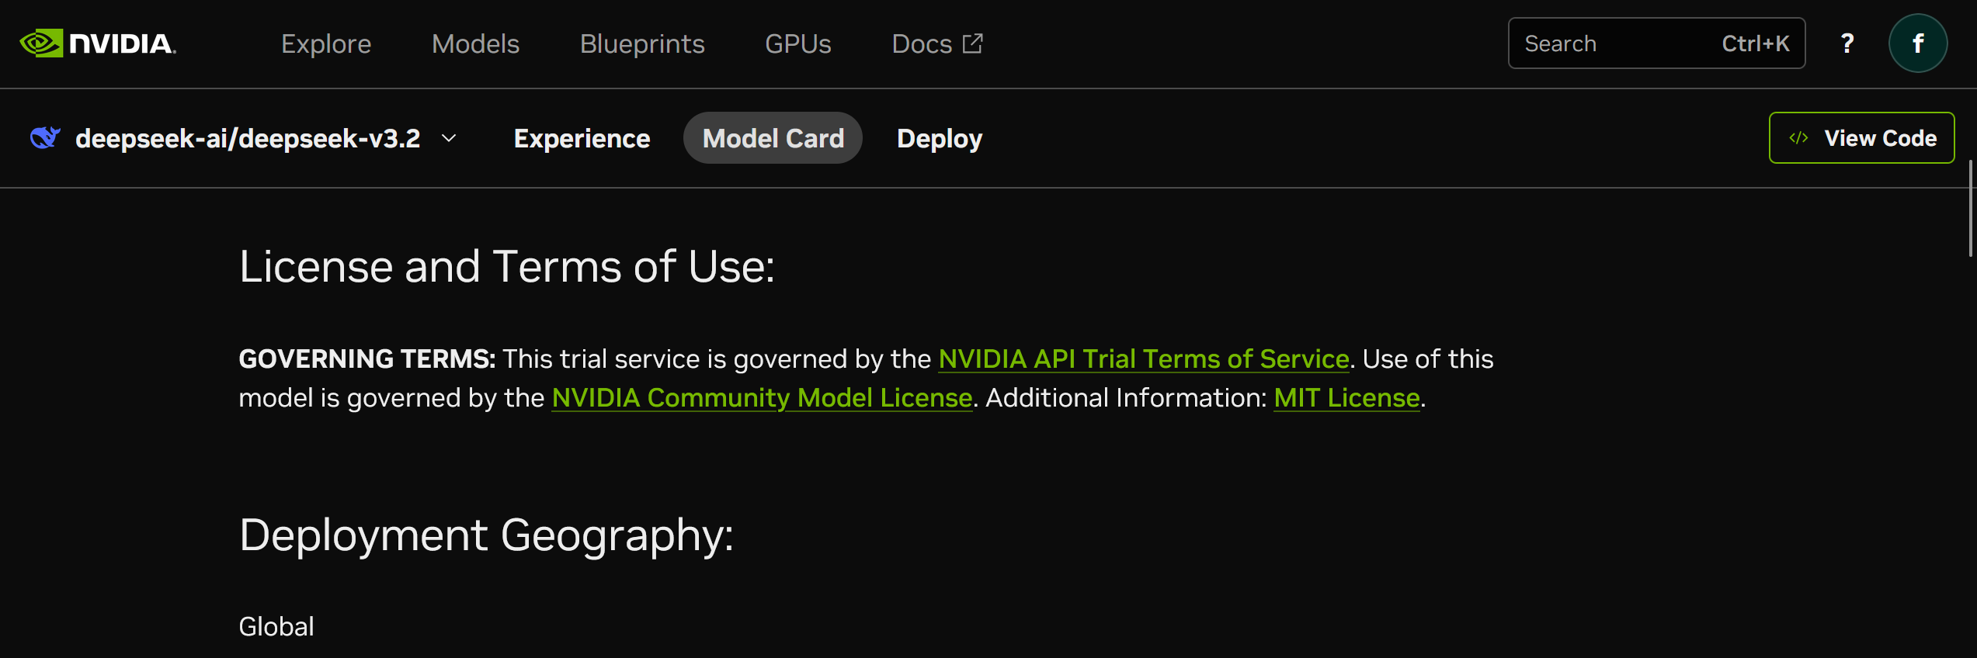This screenshot has height=658, width=1977.
Task: Click the View Code button
Action: pyautogui.click(x=1861, y=138)
